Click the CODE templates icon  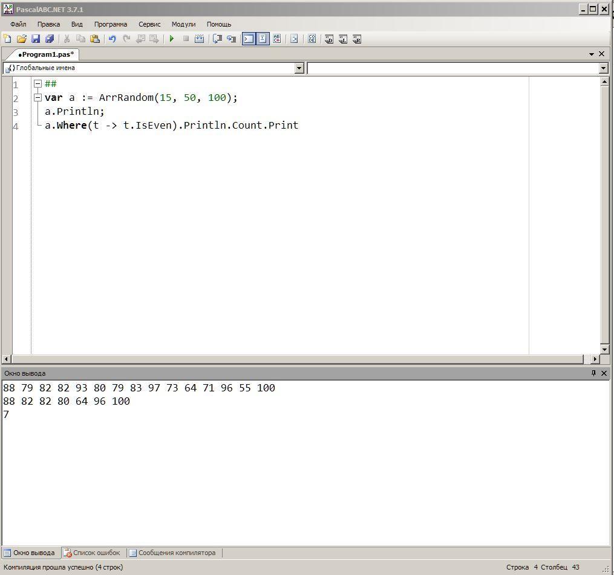click(312, 39)
